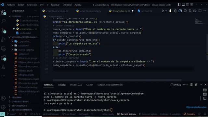
Task: Click Colorize in status bar
Action: (x=189, y=114)
